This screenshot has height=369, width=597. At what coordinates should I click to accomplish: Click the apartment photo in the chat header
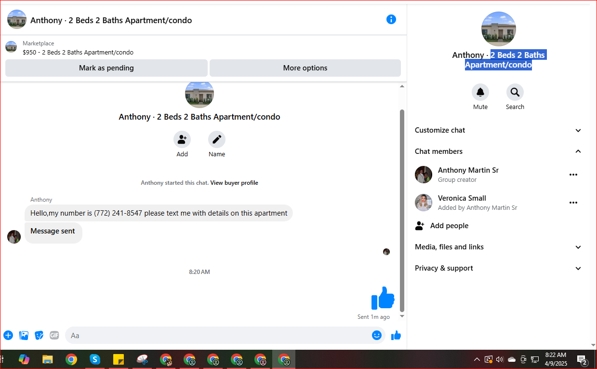[x=17, y=19]
